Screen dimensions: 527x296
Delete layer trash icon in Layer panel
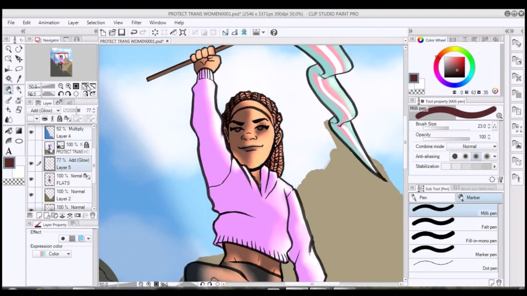click(x=93, y=215)
